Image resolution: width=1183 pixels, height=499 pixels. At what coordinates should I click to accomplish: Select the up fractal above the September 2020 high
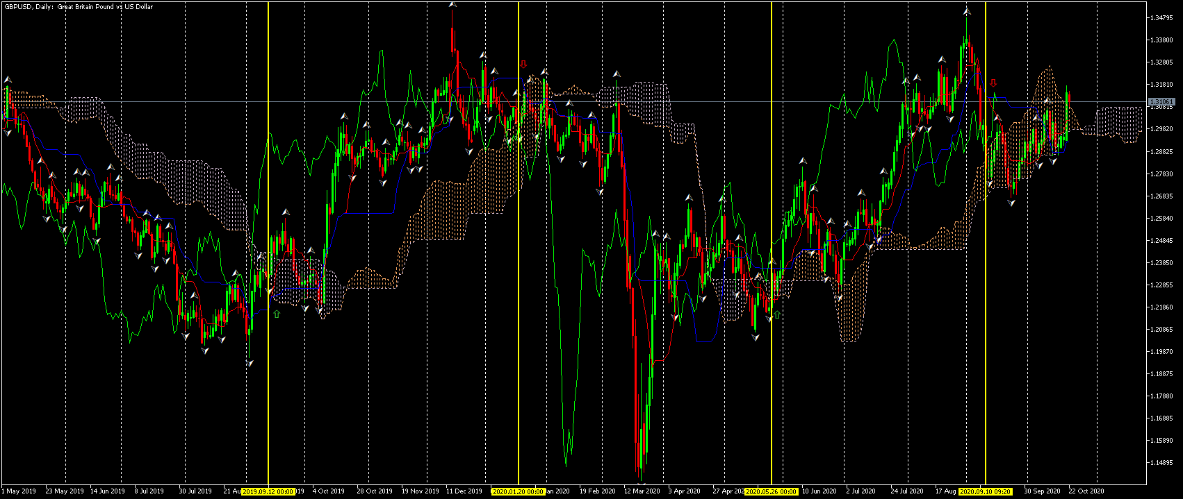point(967,12)
